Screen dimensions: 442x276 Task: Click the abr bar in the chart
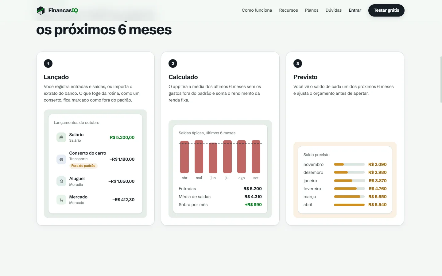pyautogui.click(x=184, y=157)
